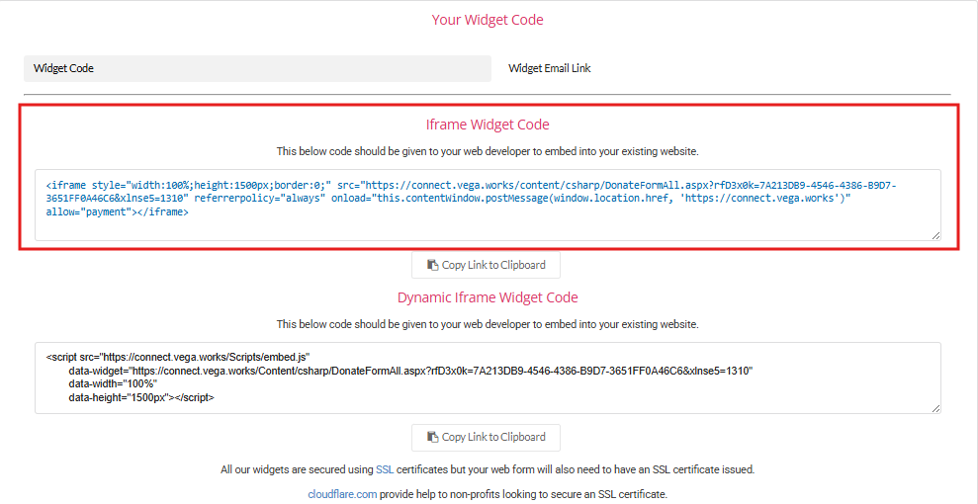
Task: Click the data-width="100%" line in script
Action: click(x=114, y=383)
